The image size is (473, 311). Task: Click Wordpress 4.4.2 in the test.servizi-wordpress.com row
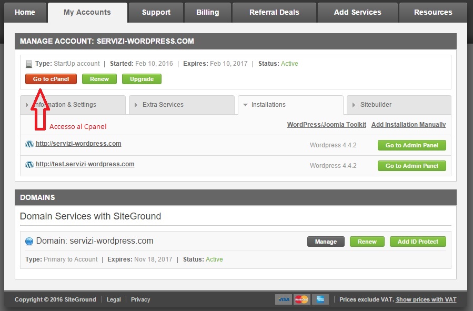point(333,166)
